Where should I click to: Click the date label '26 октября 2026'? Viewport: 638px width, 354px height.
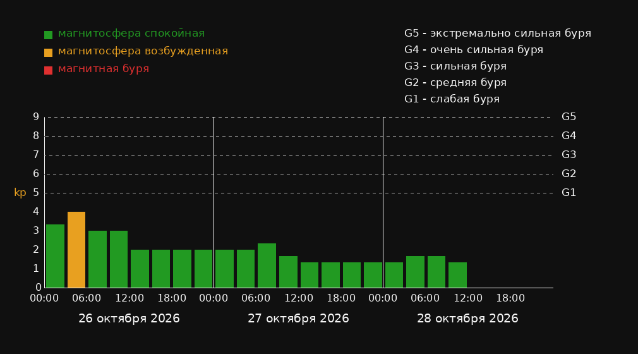pos(129,319)
